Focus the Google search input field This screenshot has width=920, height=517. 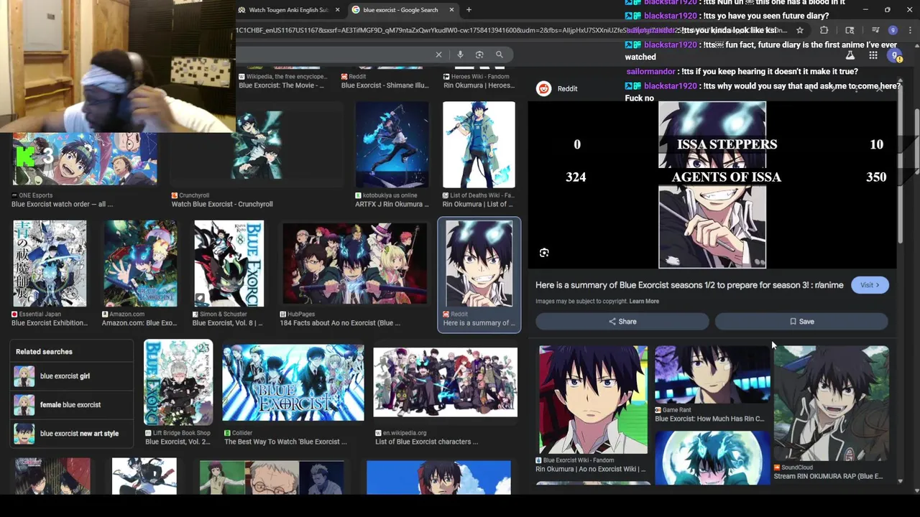point(334,55)
